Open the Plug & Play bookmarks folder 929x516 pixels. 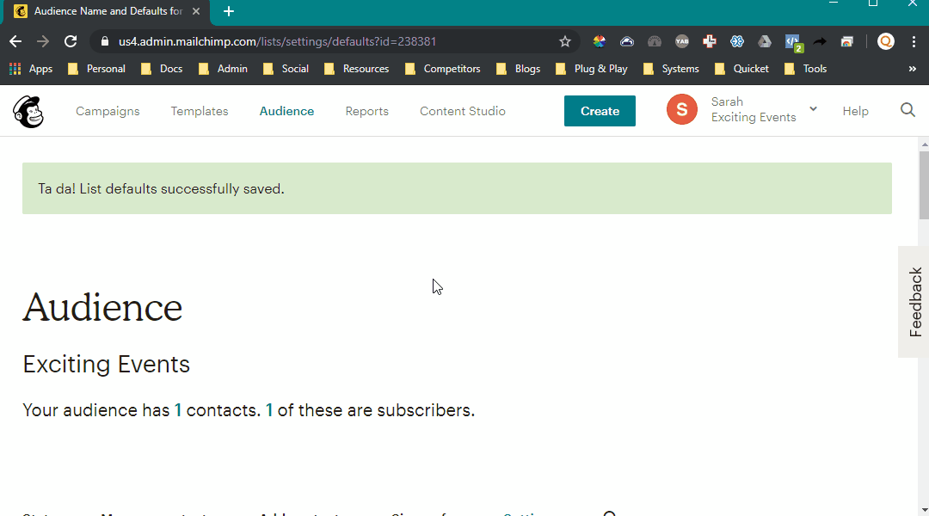coord(592,69)
